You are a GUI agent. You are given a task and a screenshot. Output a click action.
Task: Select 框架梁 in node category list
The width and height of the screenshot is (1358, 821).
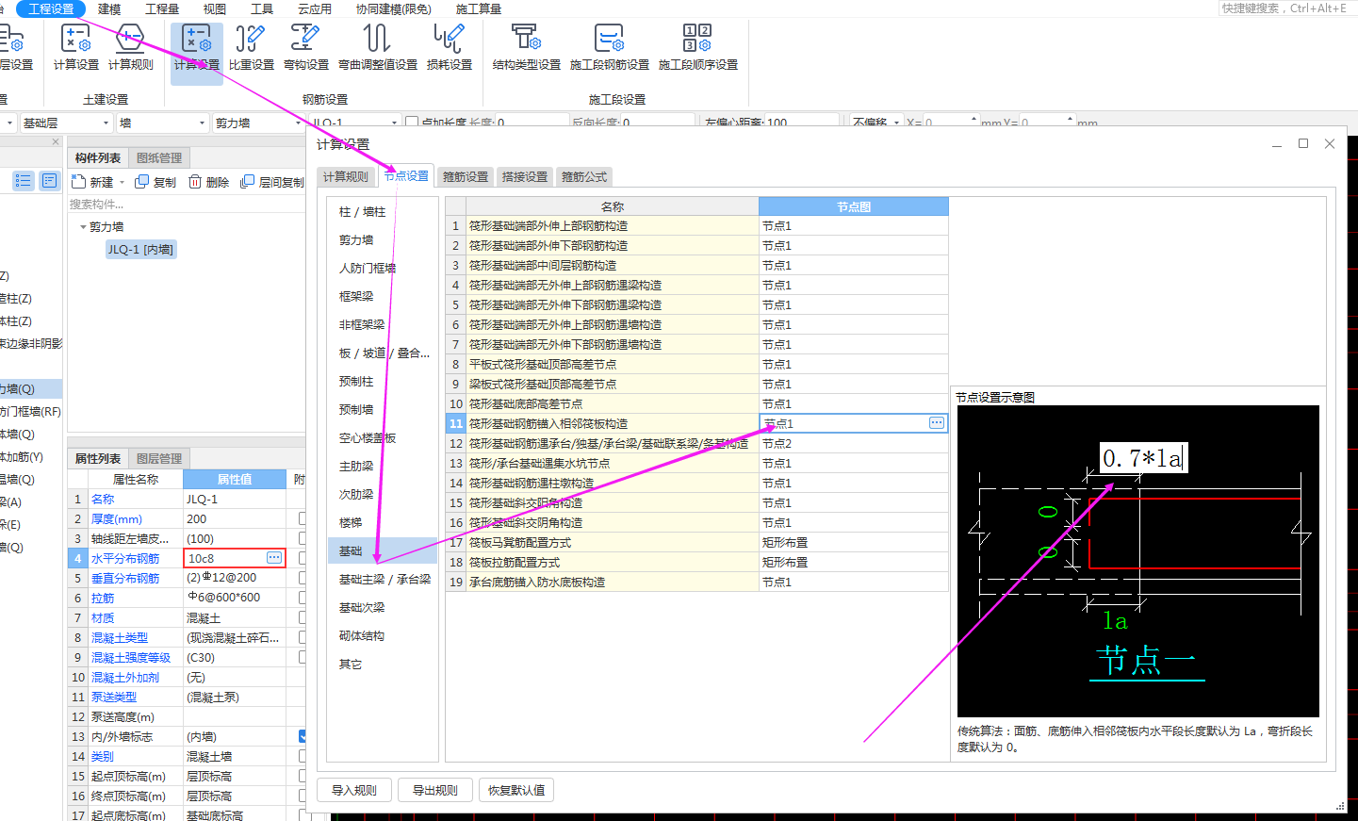pyautogui.click(x=356, y=296)
